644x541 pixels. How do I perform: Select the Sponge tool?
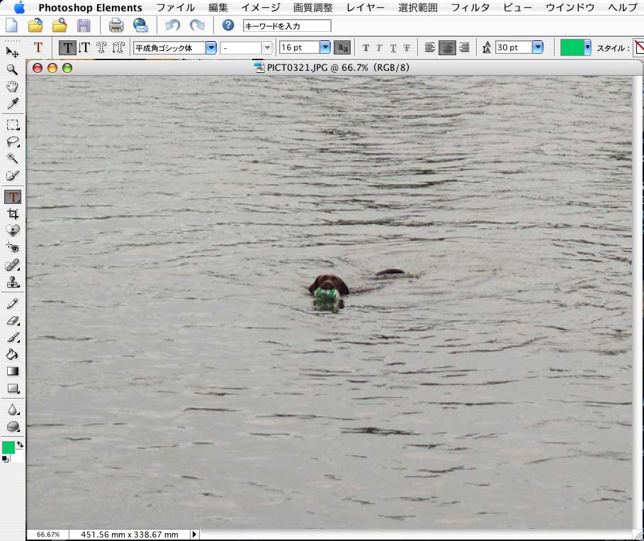12,427
